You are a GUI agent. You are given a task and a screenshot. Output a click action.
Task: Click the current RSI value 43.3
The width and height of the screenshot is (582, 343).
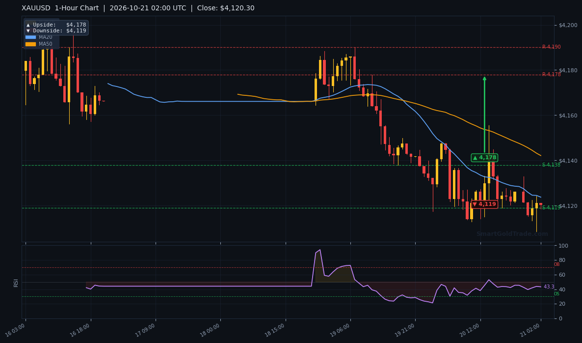(x=549, y=287)
